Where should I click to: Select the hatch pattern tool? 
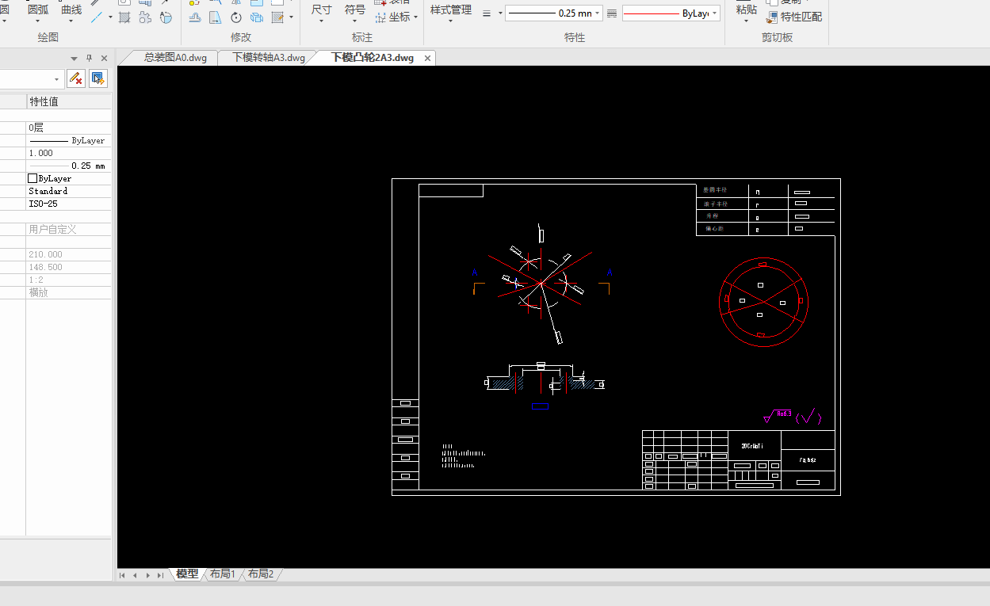tap(124, 17)
